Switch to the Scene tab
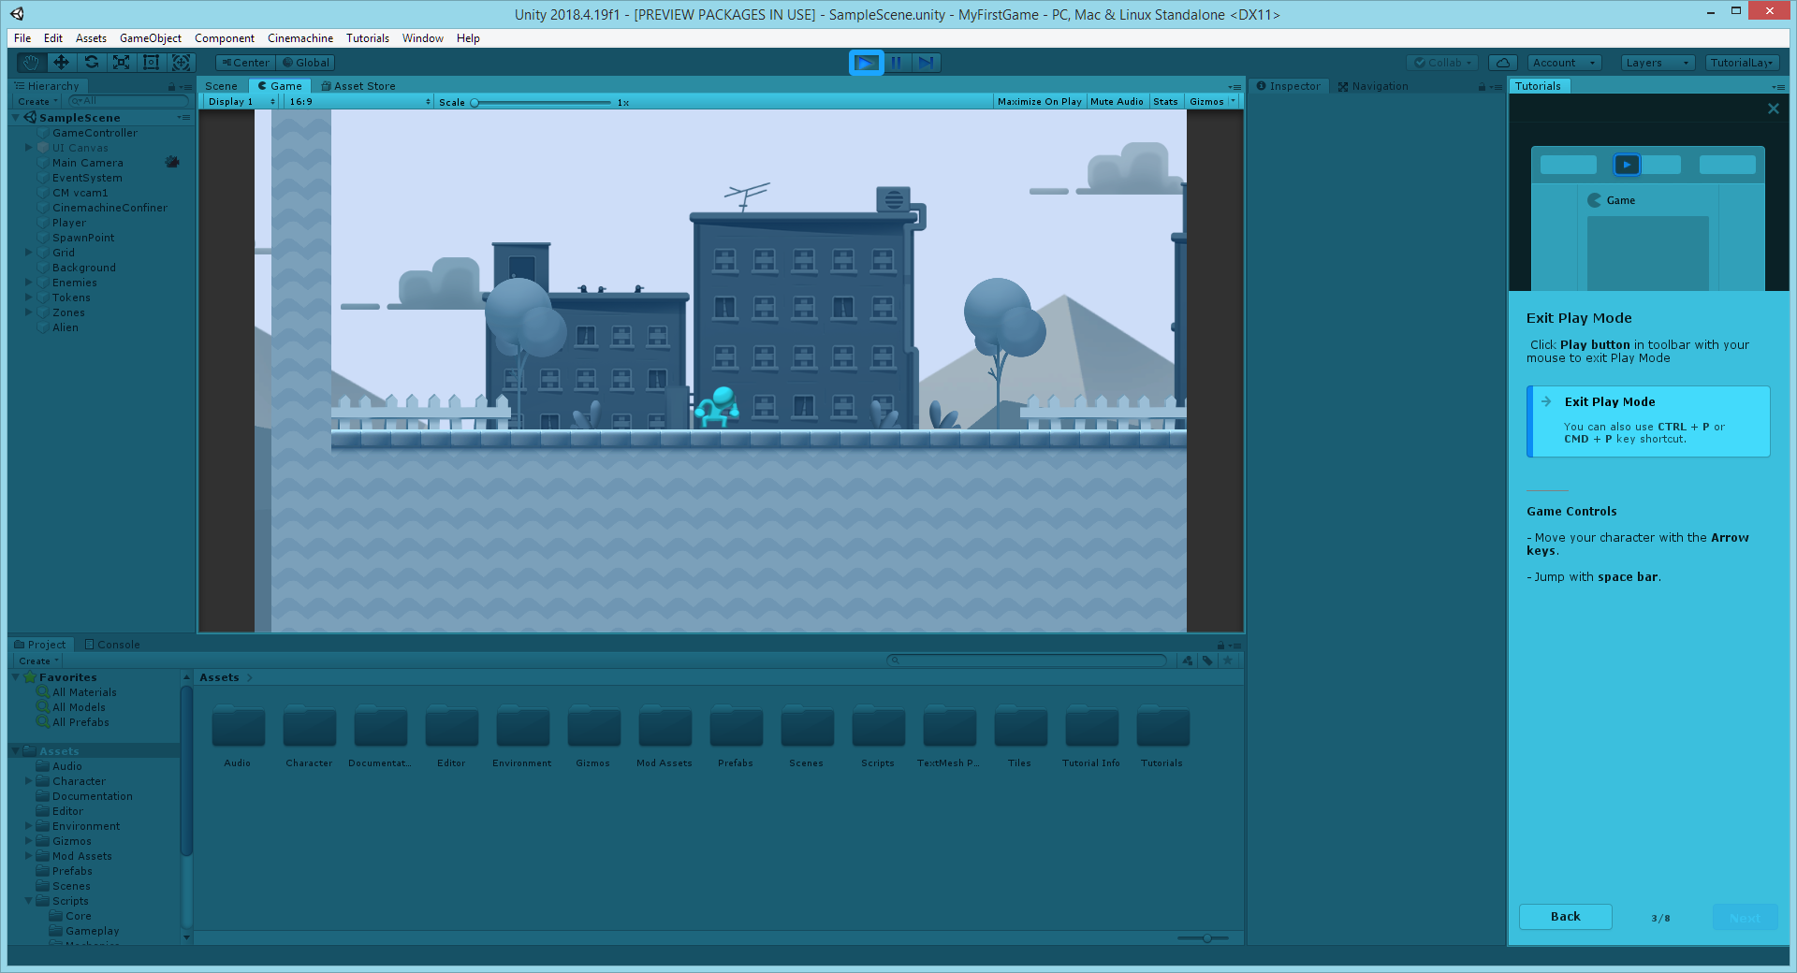The width and height of the screenshot is (1797, 973). click(x=222, y=86)
